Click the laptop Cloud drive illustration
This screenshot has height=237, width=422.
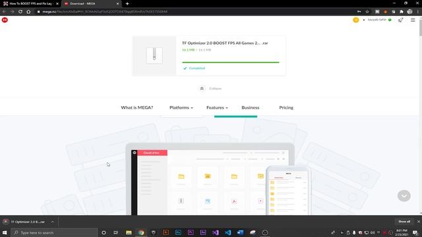[x=210, y=179]
